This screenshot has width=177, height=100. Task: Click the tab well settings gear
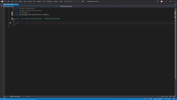[176, 4]
